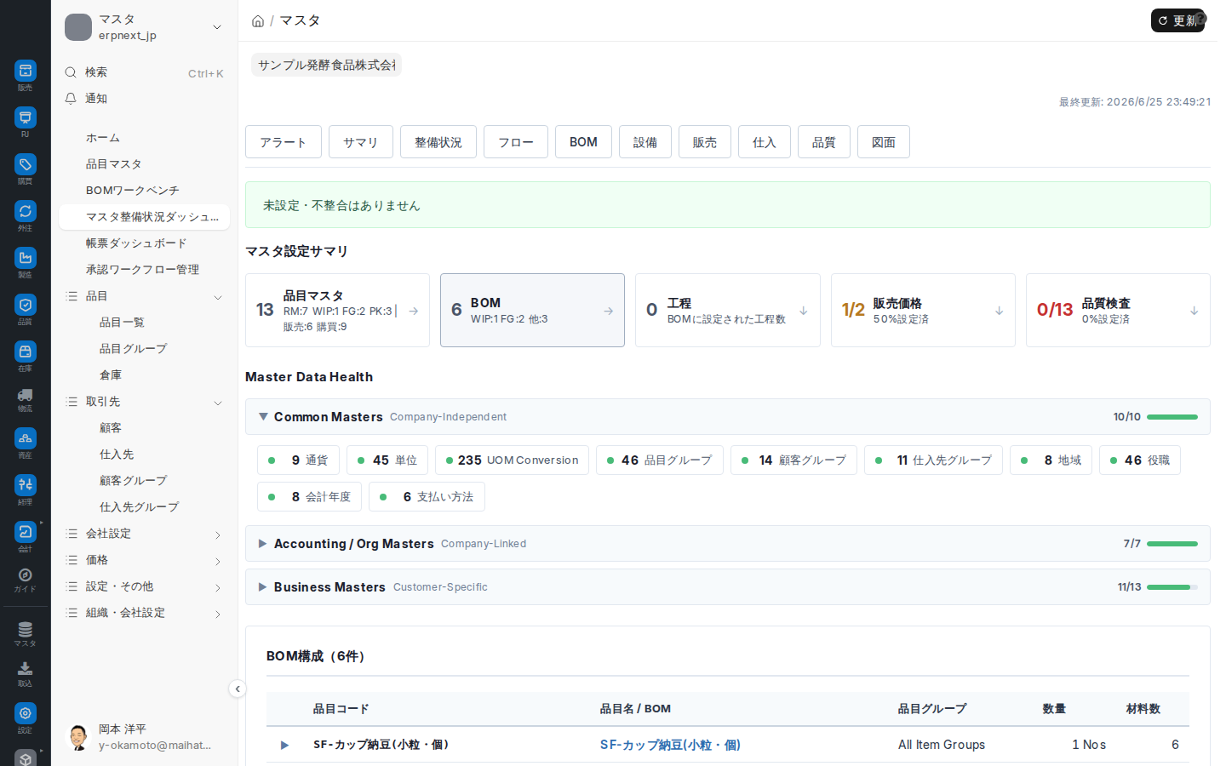Open 帳票ダッシュボード in the sidebar

144,243
